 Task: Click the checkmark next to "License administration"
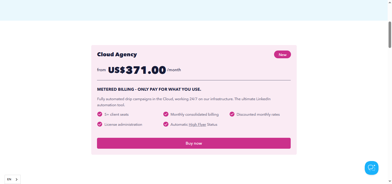coord(100,124)
